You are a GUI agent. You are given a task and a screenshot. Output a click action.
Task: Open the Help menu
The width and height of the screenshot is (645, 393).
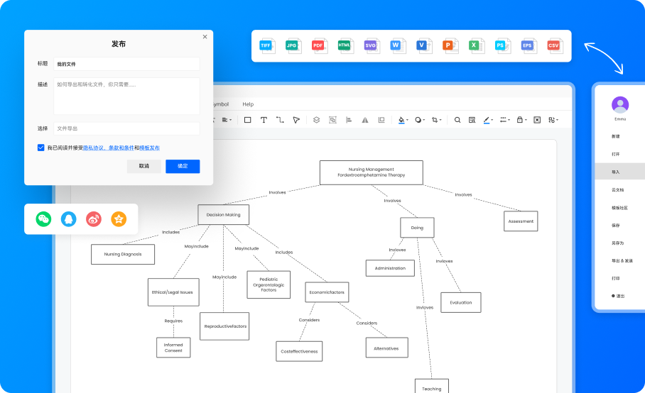click(x=248, y=104)
